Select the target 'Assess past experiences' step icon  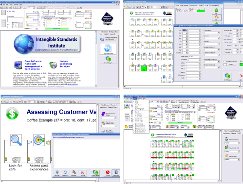tap(39, 140)
